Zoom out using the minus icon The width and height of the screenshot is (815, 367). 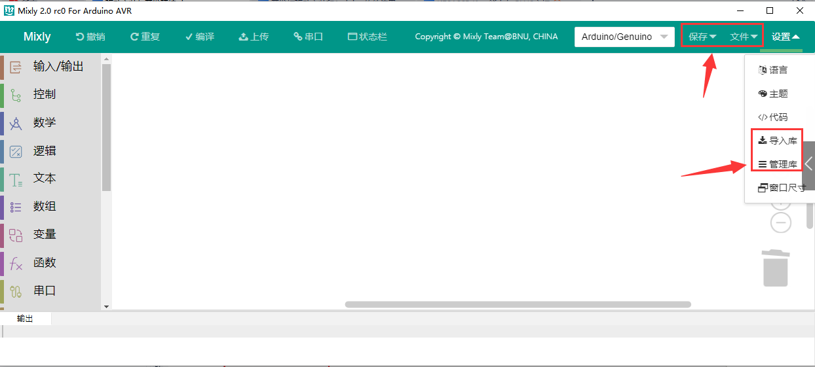pos(780,223)
